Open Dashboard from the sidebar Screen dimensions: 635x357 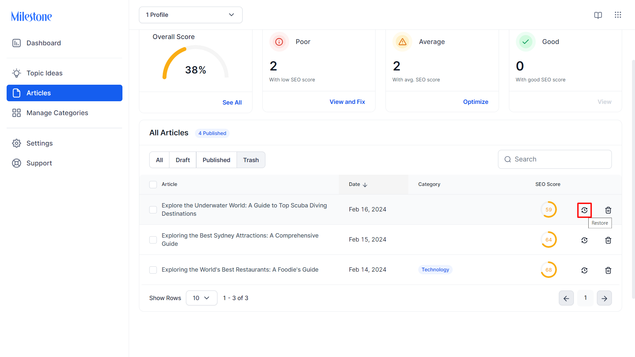point(65,43)
